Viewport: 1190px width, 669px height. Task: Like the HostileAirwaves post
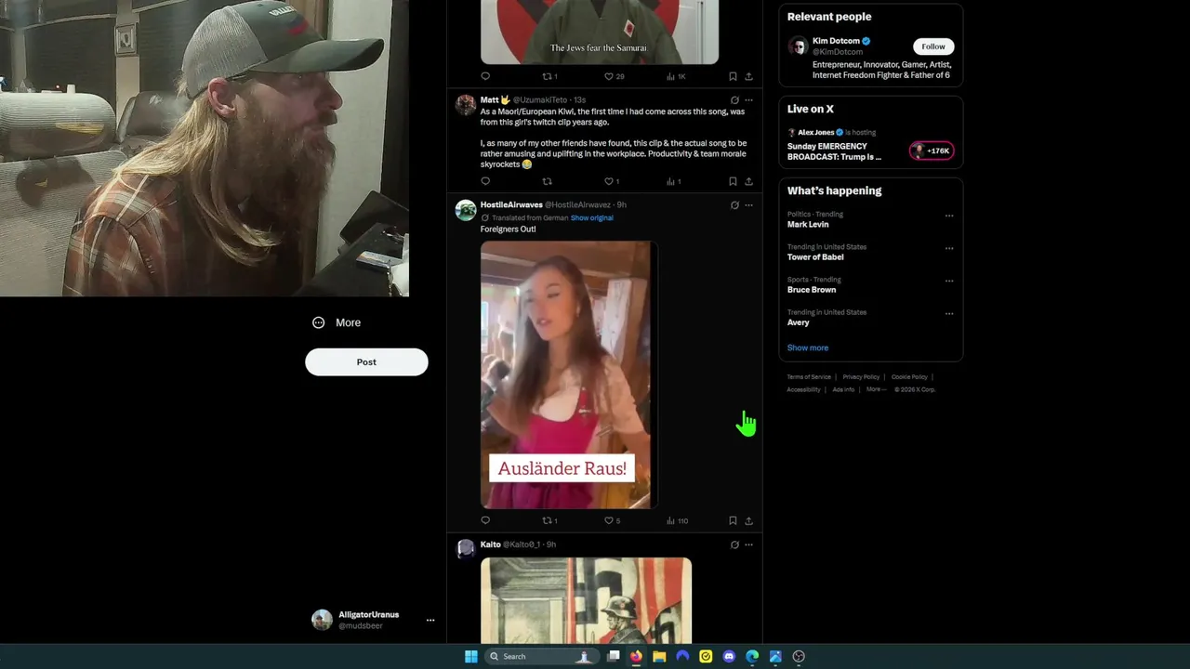(612, 520)
